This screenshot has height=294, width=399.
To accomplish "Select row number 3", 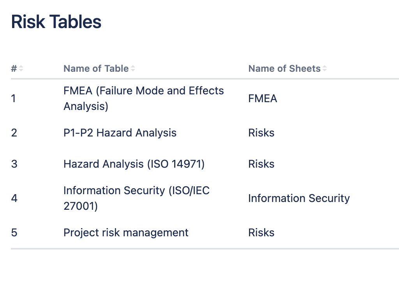I will [14, 164].
